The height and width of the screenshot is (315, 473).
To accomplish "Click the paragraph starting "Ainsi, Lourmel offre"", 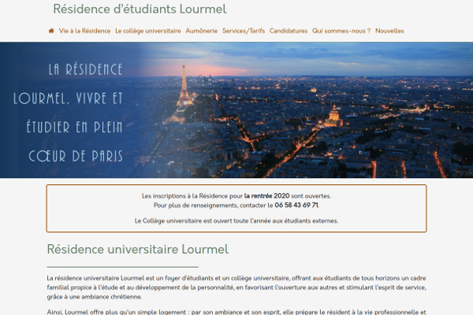I will (236, 311).
